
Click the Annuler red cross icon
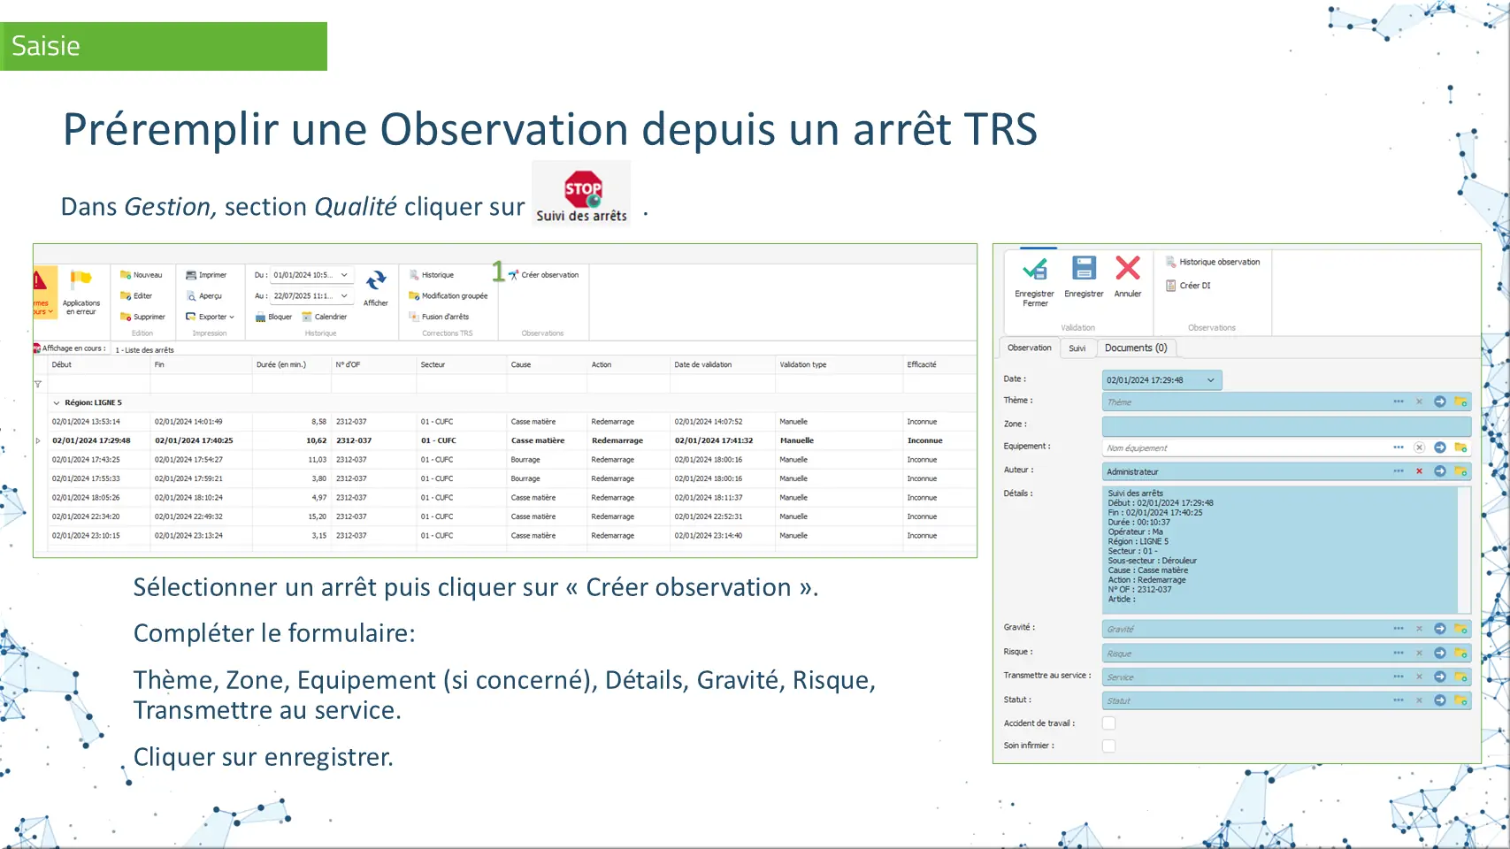pyautogui.click(x=1127, y=268)
